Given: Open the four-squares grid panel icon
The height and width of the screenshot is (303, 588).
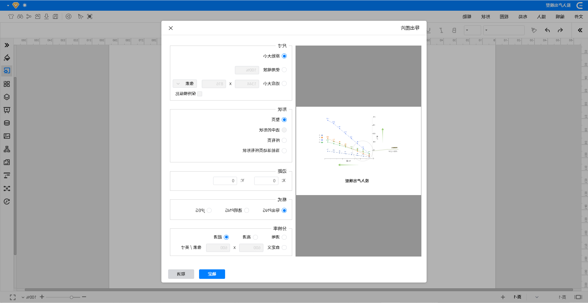Looking at the screenshot, I should 7,84.
